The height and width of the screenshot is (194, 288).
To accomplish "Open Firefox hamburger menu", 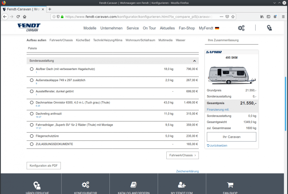I will pos(283,17).
